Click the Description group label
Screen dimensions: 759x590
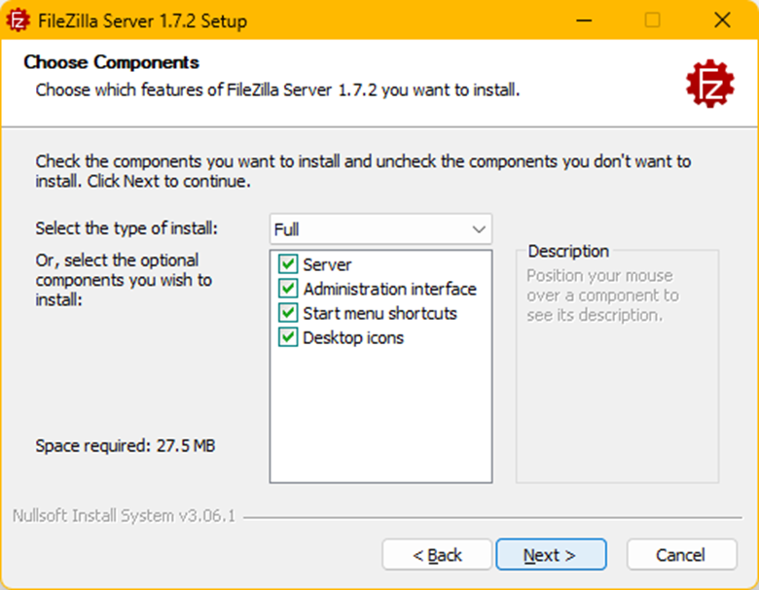568,251
